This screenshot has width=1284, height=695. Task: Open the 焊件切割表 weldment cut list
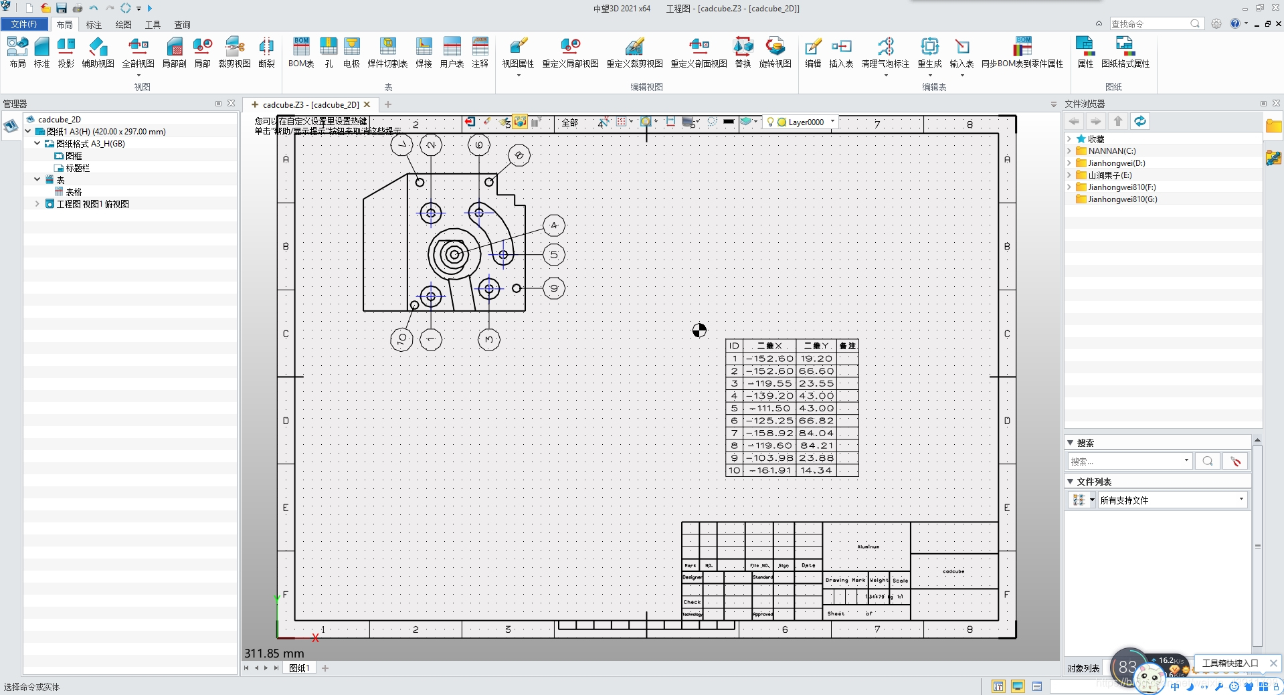pos(387,52)
